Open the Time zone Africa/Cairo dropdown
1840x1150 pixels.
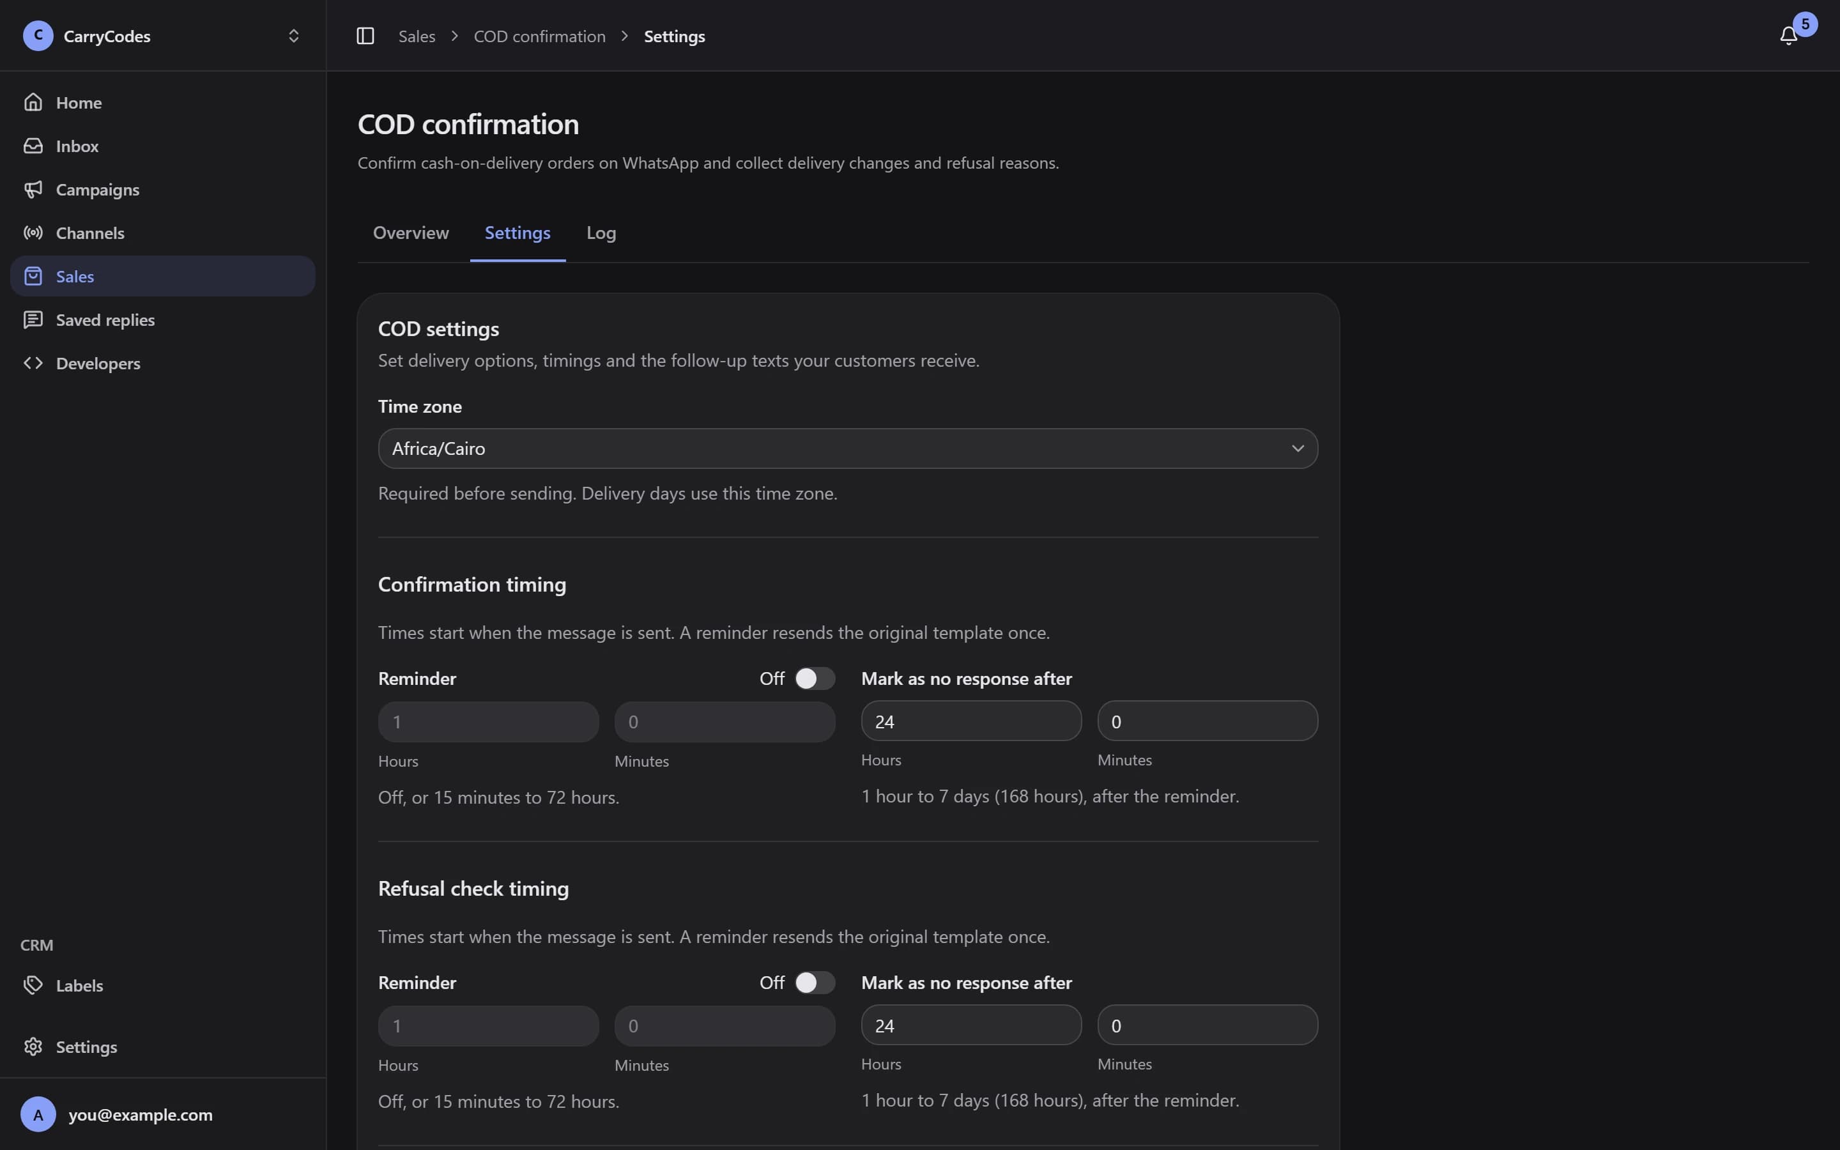[848, 448]
